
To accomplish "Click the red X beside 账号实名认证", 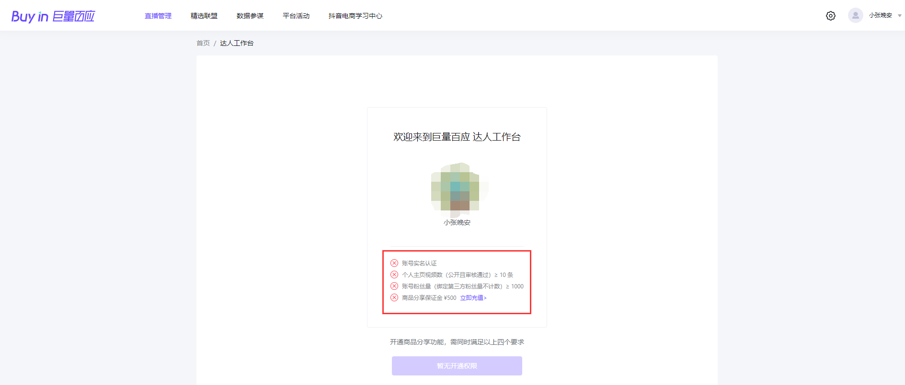I will pyautogui.click(x=394, y=263).
